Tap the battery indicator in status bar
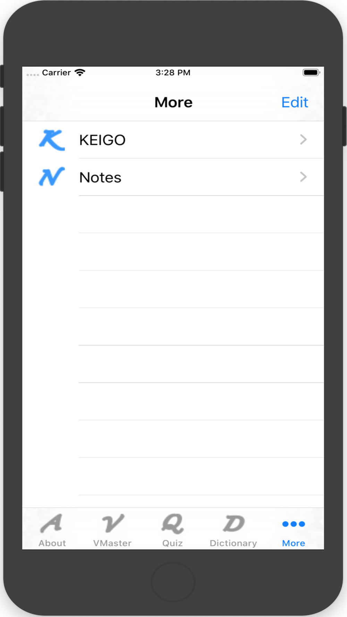 tap(311, 73)
